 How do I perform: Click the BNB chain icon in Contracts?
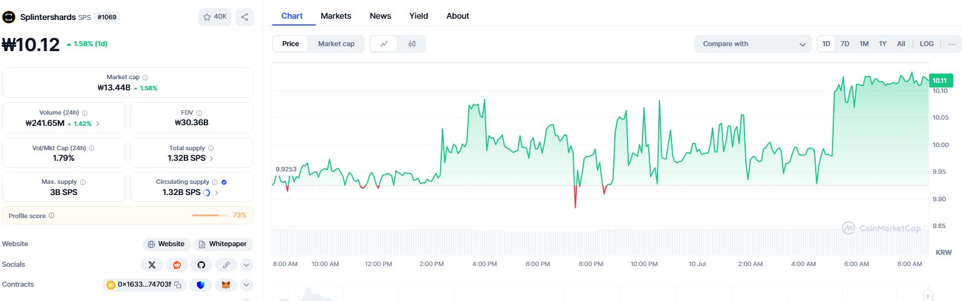[111, 285]
